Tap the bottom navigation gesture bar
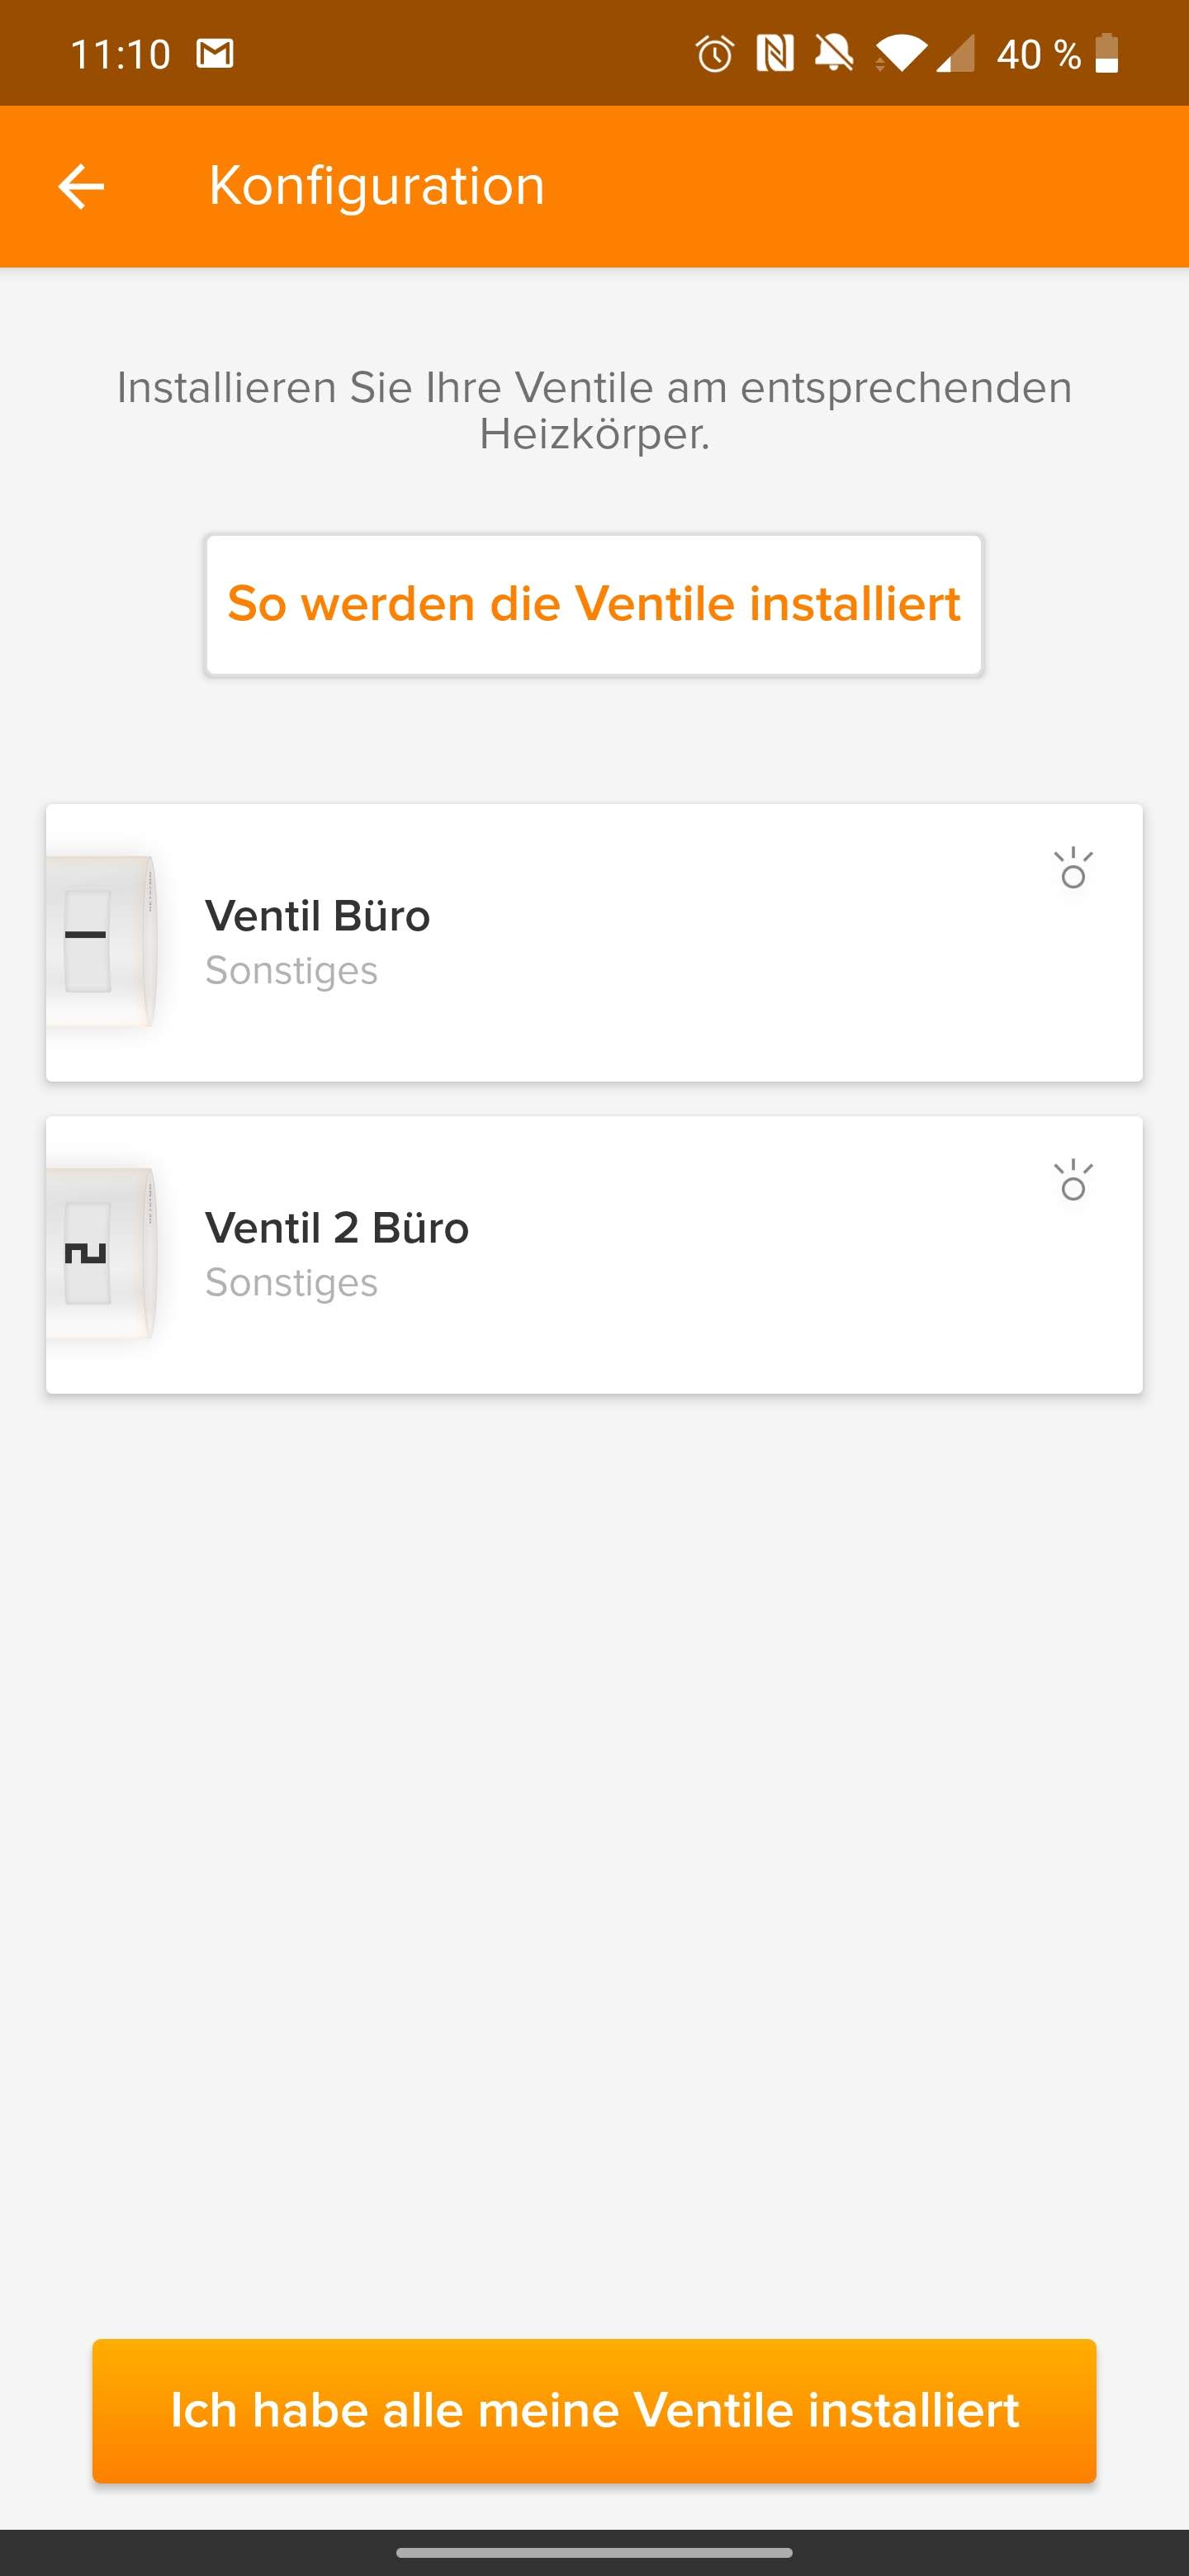Screen dimensions: 1189x2576 (594, 2552)
